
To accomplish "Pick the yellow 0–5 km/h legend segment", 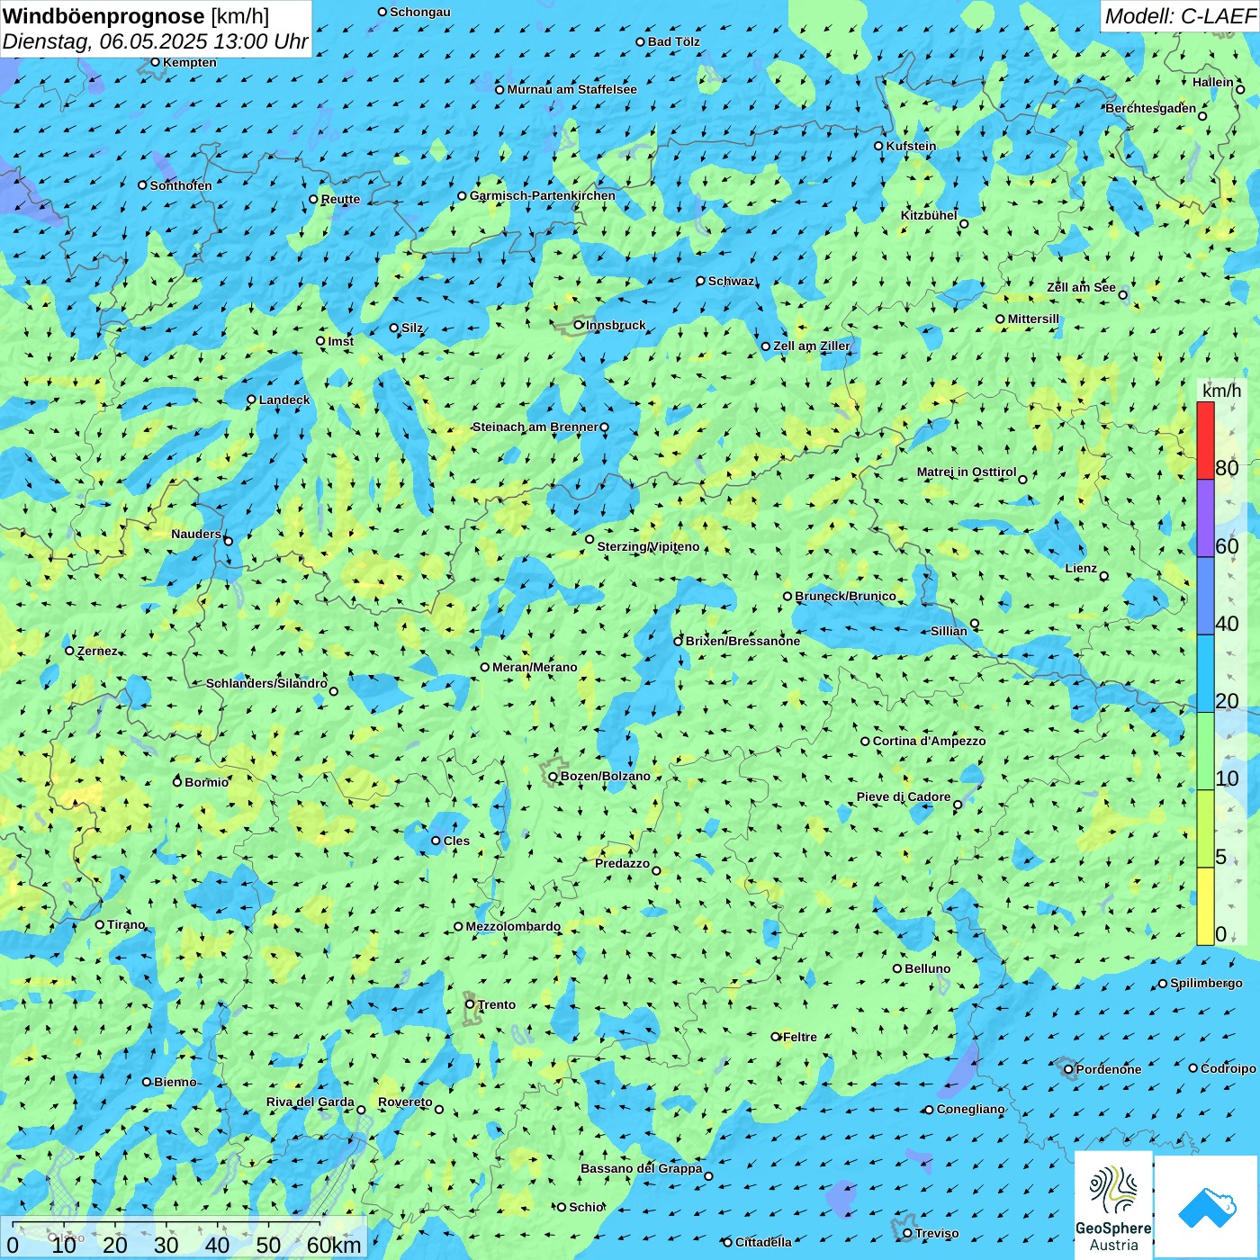I will point(1205,906).
